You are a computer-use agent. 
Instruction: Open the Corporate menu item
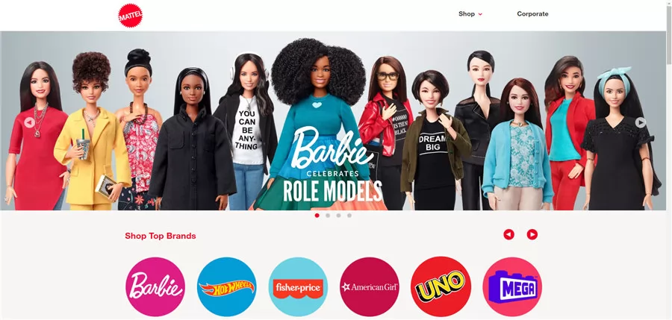(x=532, y=13)
